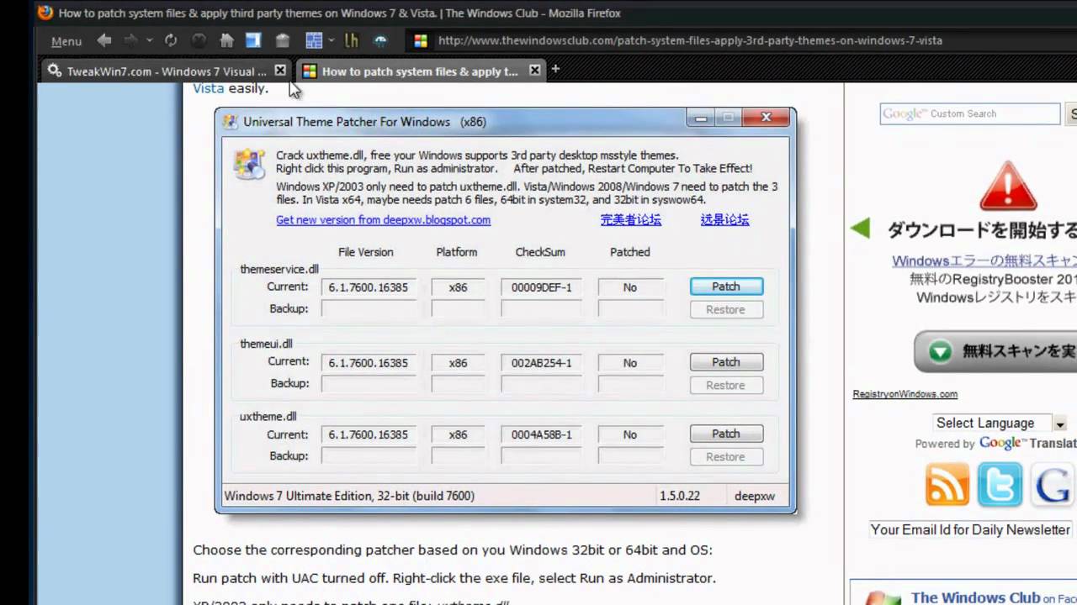Patch uxtheme.dll with its Patch button
The image size is (1077, 605).
pos(726,434)
